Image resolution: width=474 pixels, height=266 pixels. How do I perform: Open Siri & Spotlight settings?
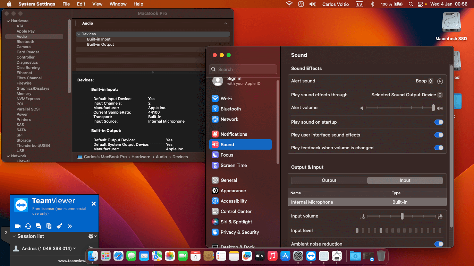(x=236, y=222)
